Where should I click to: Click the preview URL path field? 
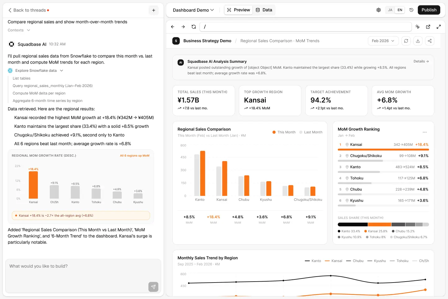(x=305, y=27)
